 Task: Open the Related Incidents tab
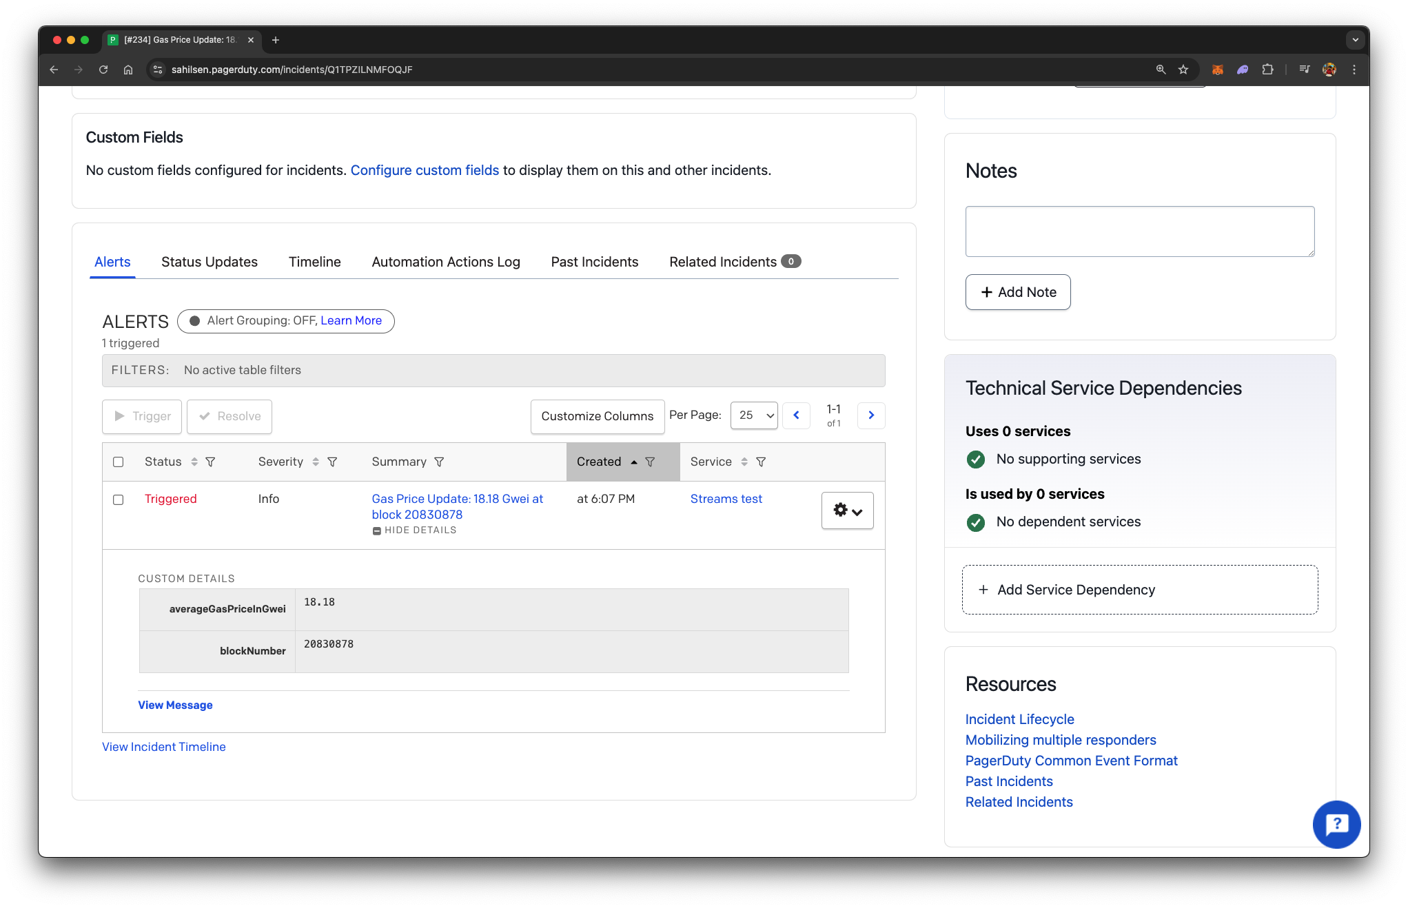735,262
